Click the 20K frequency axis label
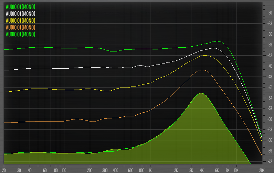 [x=262, y=170]
